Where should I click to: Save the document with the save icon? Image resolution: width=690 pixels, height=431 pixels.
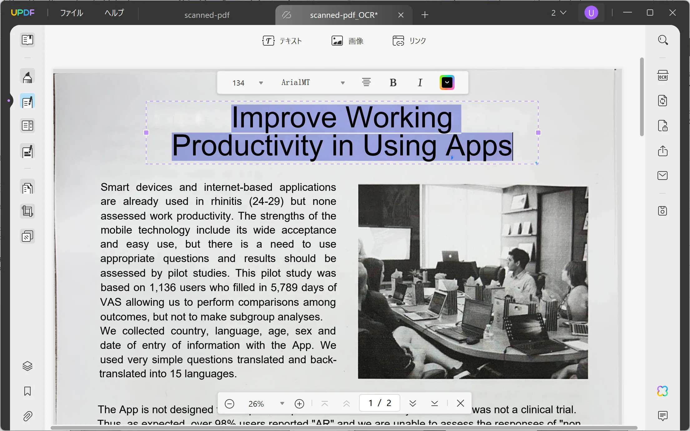(663, 211)
